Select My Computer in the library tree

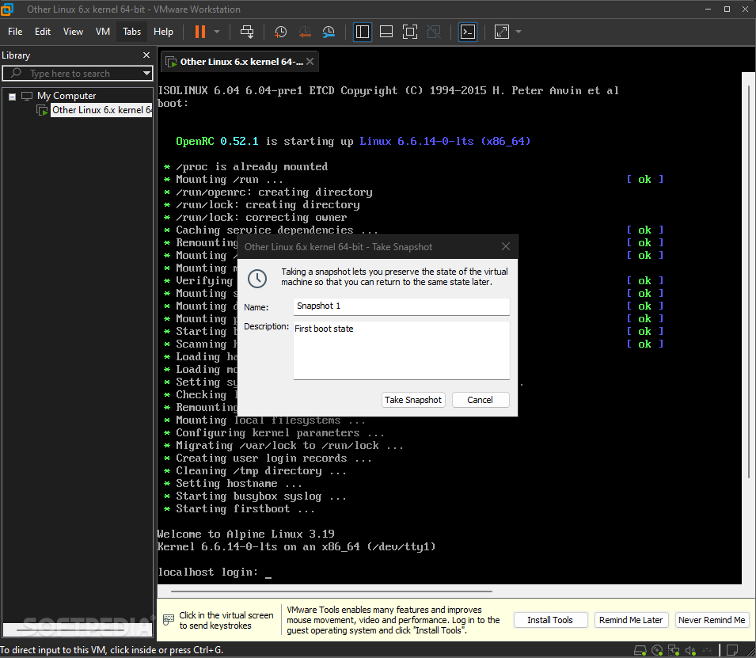[x=66, y=96]
